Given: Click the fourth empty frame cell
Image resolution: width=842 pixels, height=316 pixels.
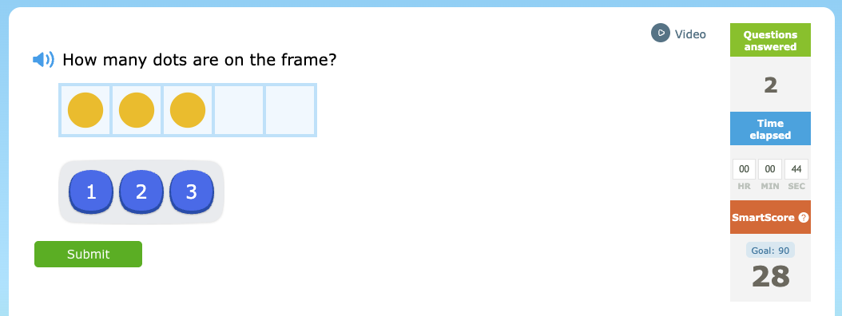Looking at the screenshot, I should (239, 110).
